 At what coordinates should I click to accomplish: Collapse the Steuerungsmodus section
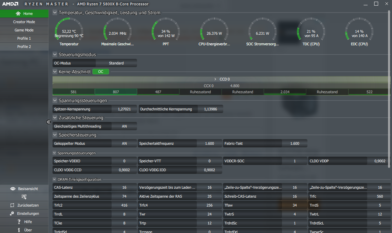coord(55,54)
